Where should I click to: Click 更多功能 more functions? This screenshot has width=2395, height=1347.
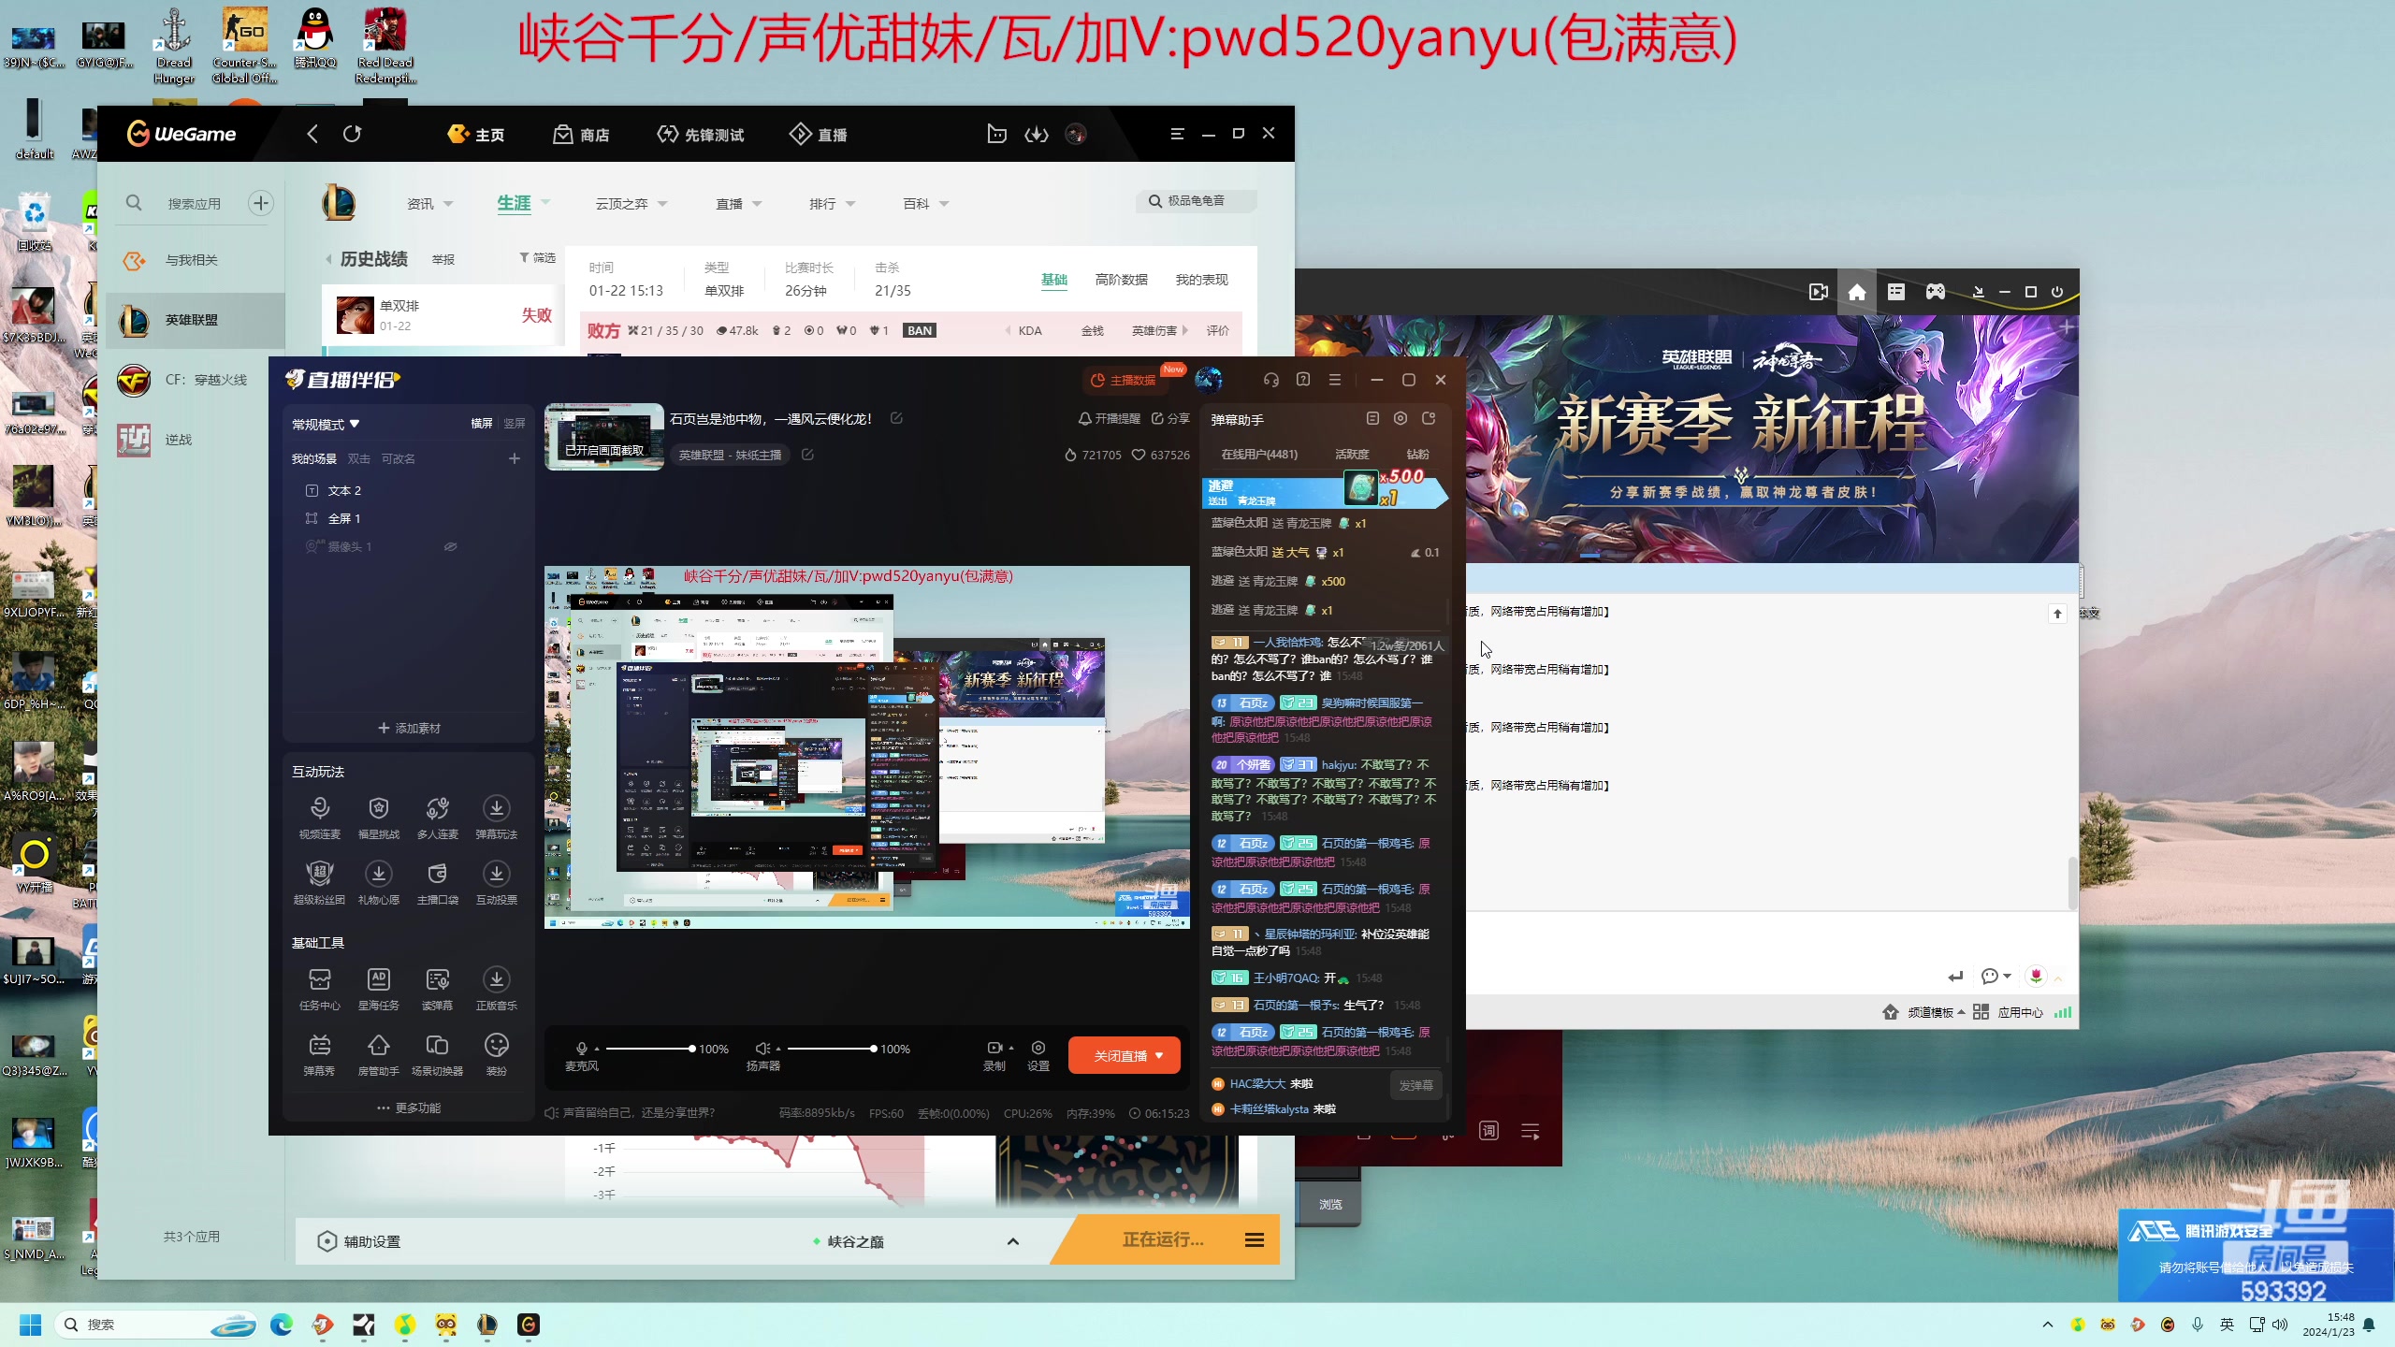(409, 1108)
